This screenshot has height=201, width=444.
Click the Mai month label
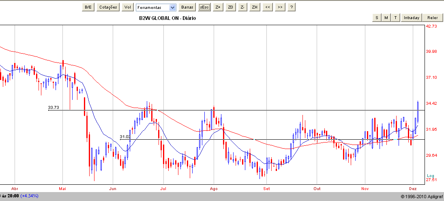click(62, 188)
